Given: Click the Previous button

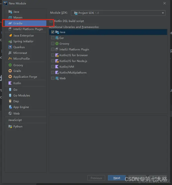Looking at the screenshot, I should tap(96, 178).
